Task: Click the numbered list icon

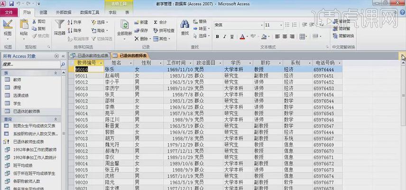Action: (295, 25)
